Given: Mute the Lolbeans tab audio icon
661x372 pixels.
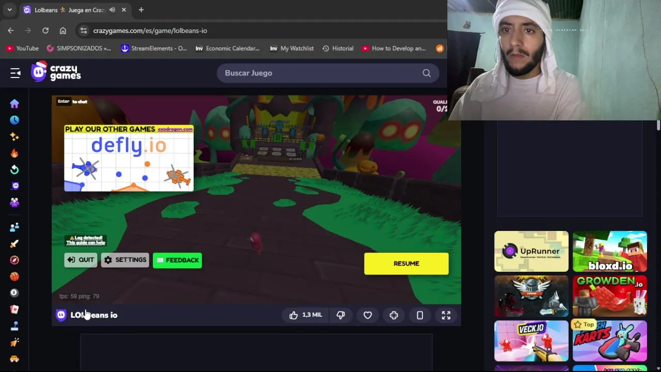Looking at the screenshot, I should [x=112, y=10].
